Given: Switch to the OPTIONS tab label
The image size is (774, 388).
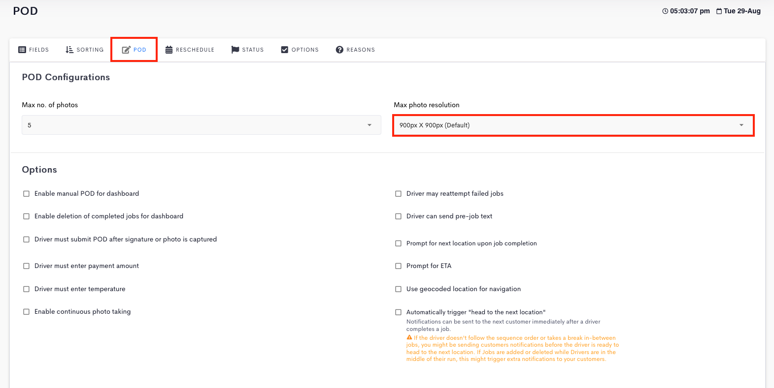Looking at the screenshot, I should [x=305, y=50].
